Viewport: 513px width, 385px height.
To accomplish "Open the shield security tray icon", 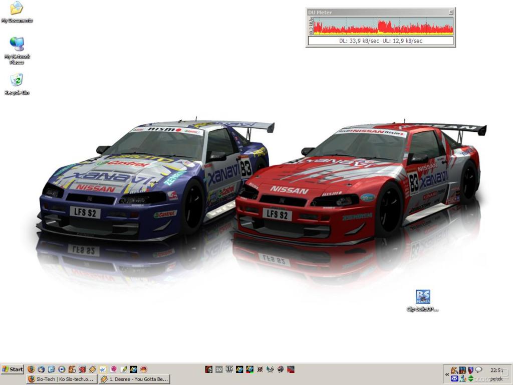I will pyautogui.click(x=470, y=370).
